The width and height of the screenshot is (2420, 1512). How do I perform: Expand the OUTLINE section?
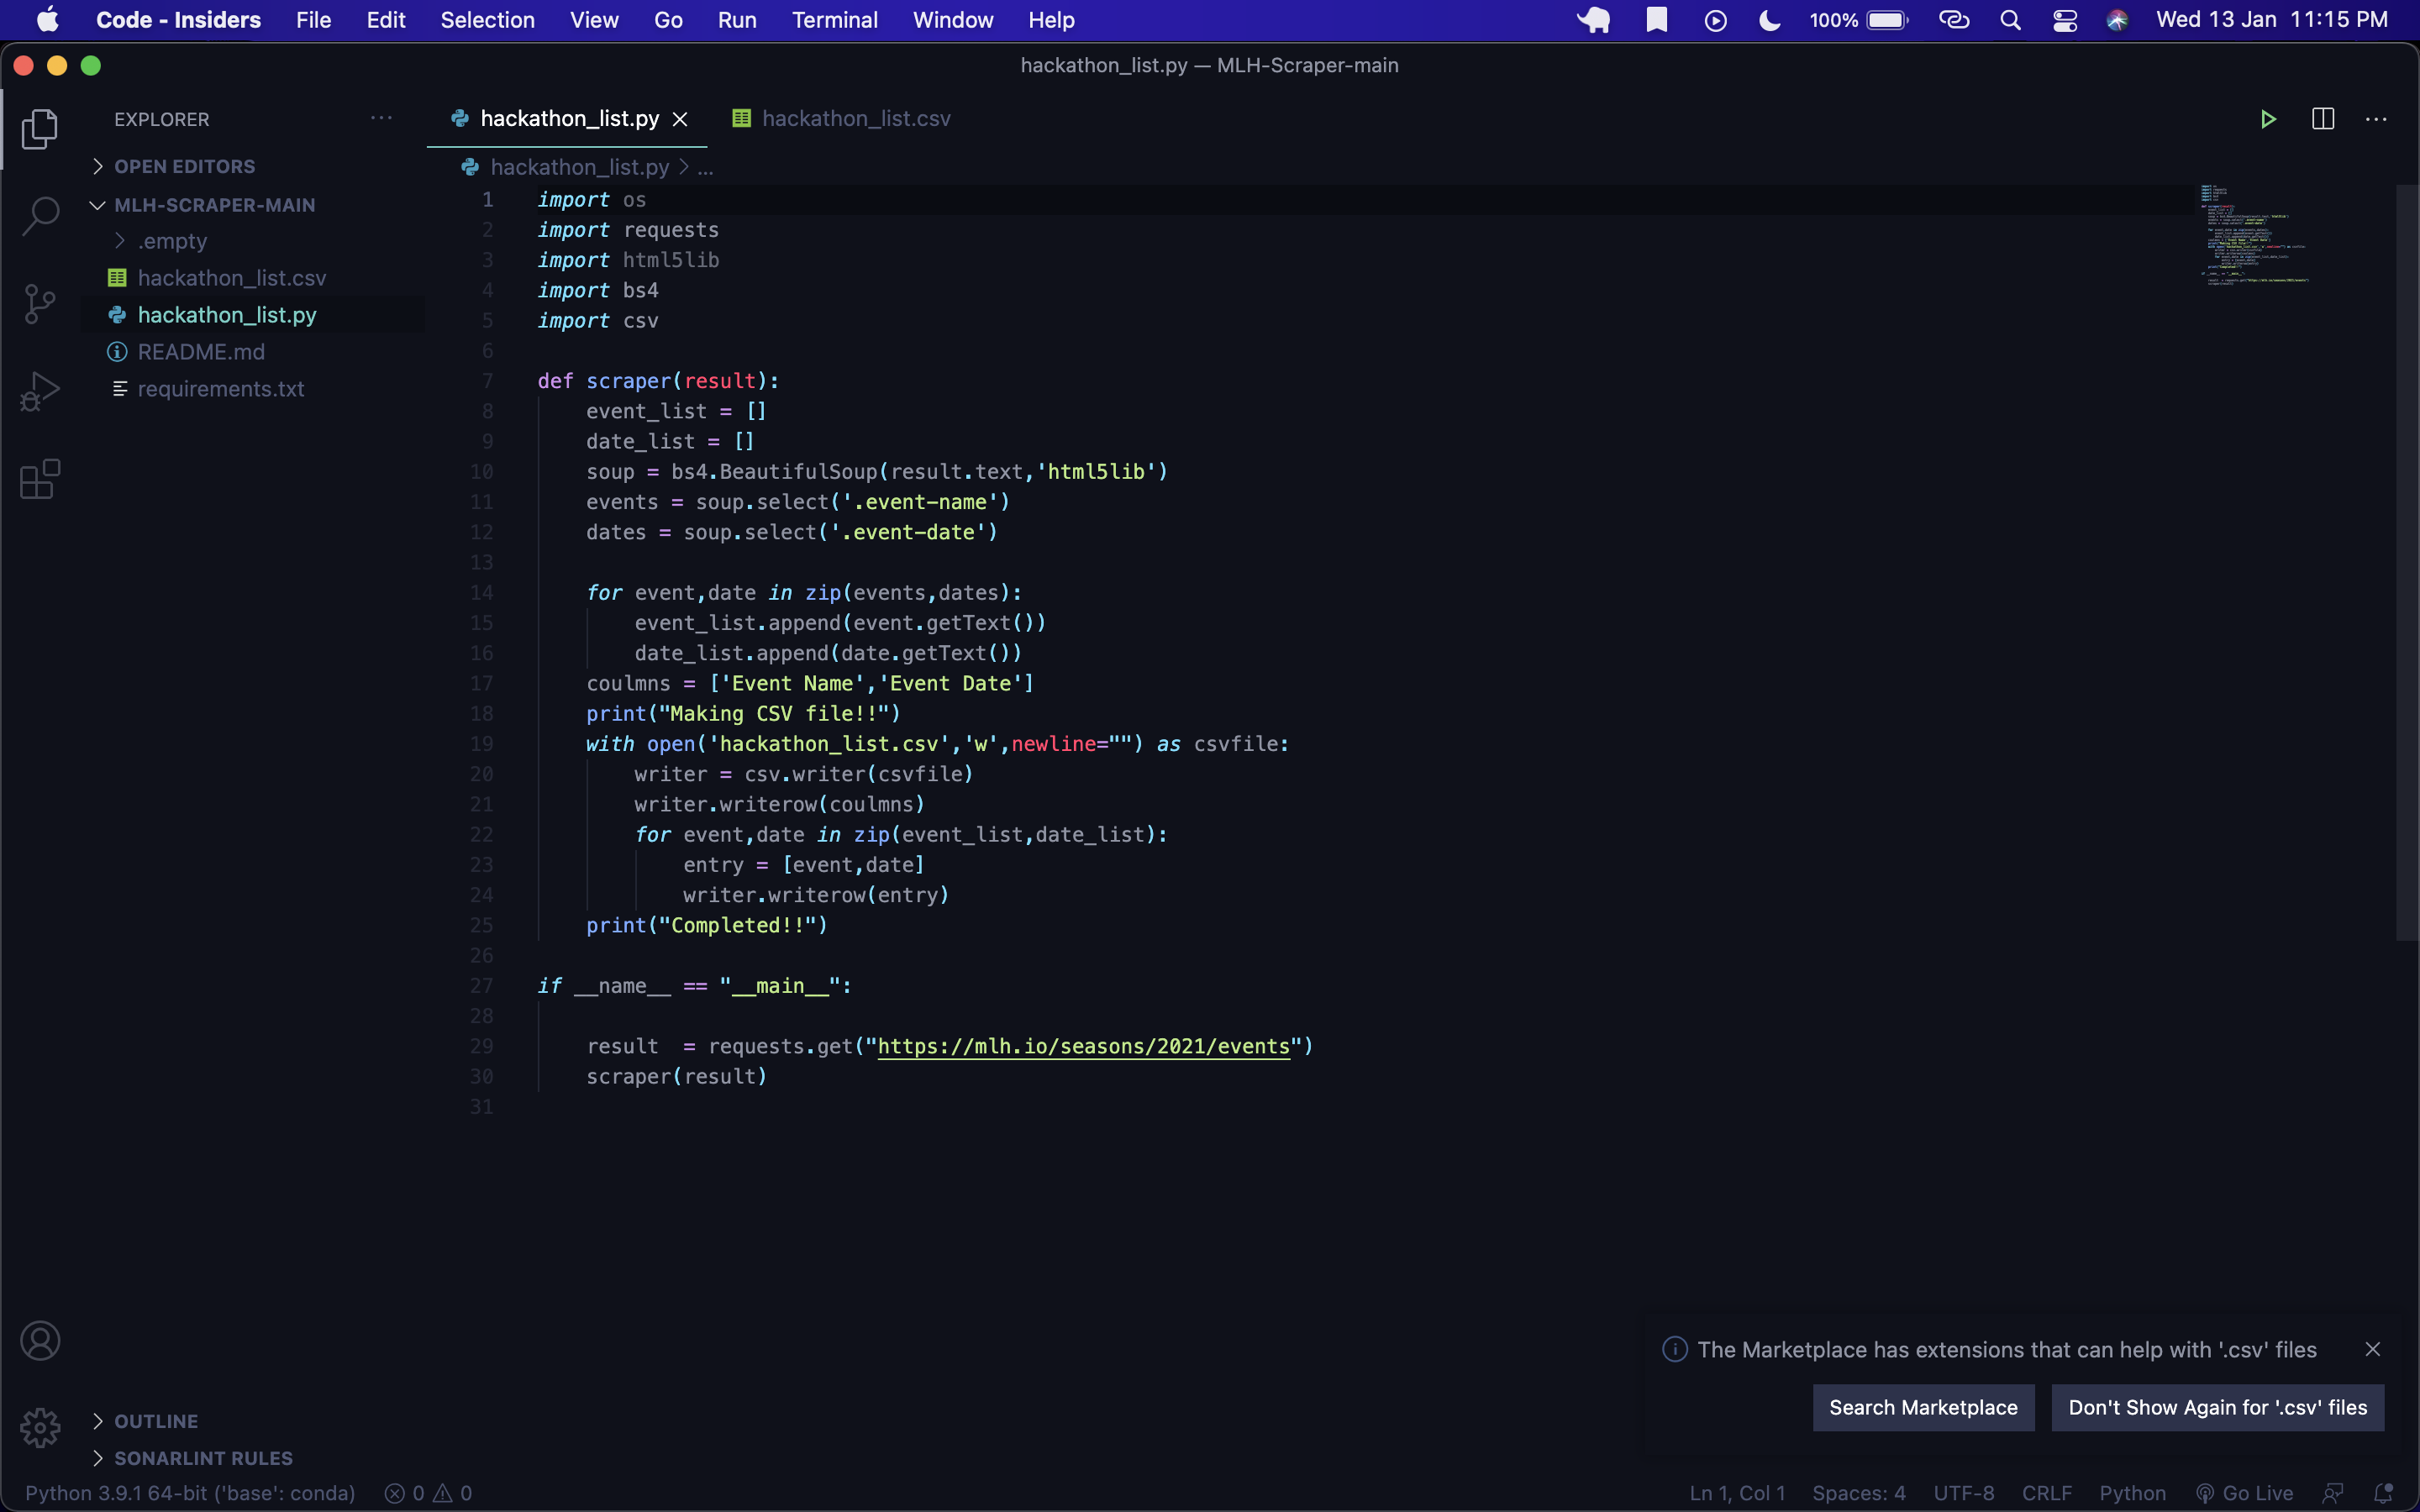(x=156, y=1421)
